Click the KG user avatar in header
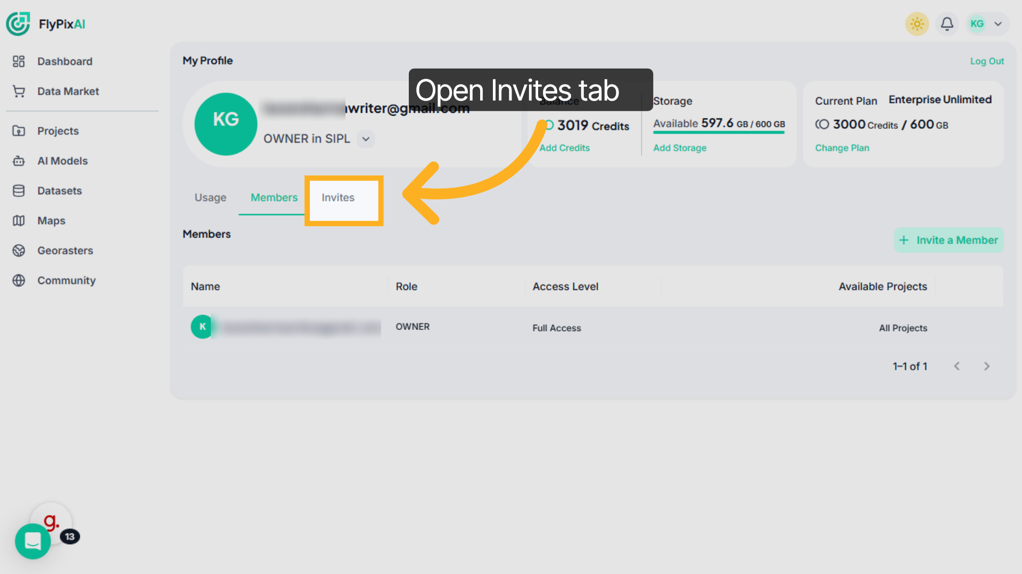The height and width of the screenshot is (574, 1022). tap(977, 24)
